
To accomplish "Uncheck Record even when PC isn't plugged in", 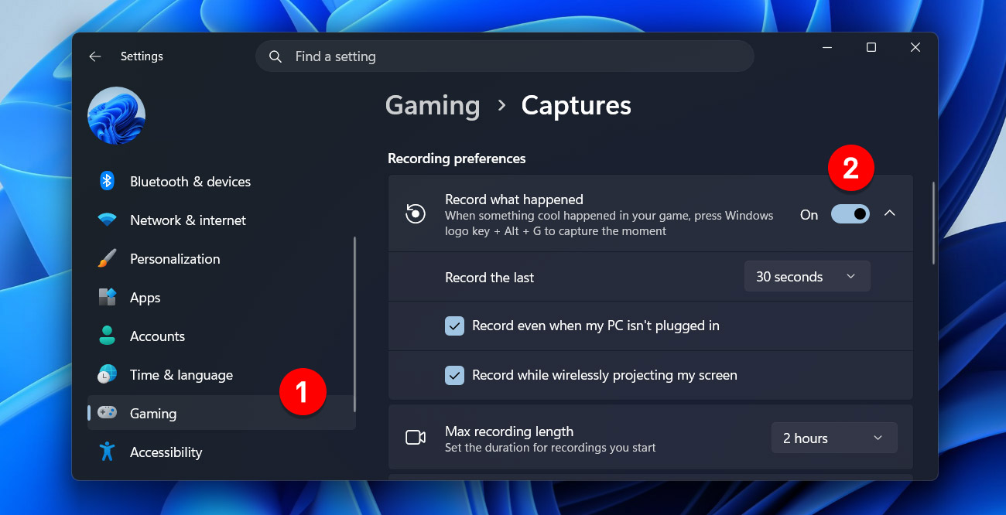I will pyautogui.click(x=454, y=326).
